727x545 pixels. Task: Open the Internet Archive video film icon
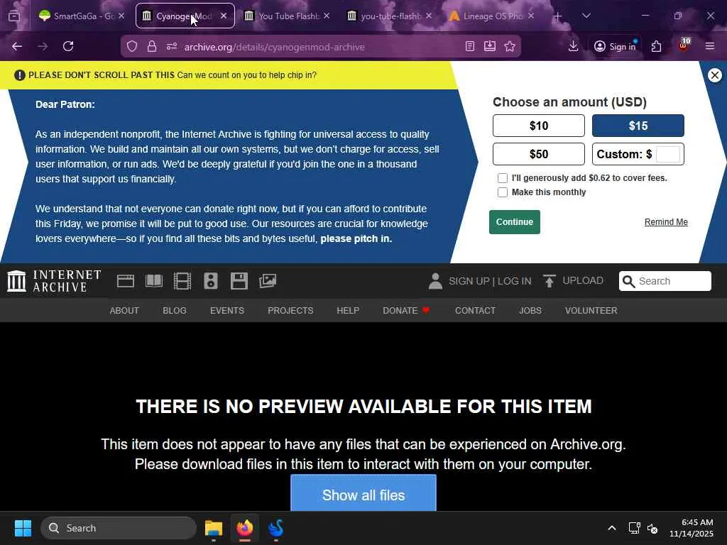[182, 281]
